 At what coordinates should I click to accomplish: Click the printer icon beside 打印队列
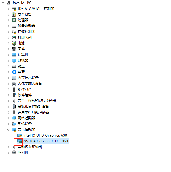coord(14,37)
